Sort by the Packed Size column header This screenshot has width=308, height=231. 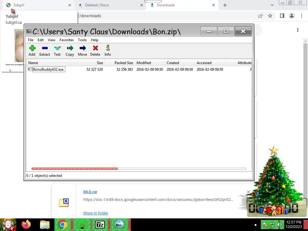click(x=120, y=63)
